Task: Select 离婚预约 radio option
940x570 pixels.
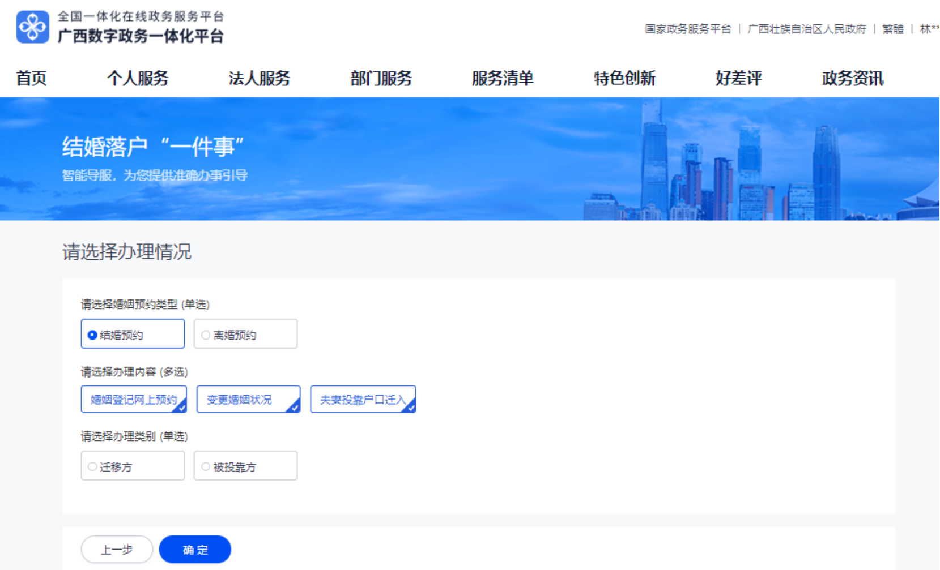Action: [x=245, y=334]
